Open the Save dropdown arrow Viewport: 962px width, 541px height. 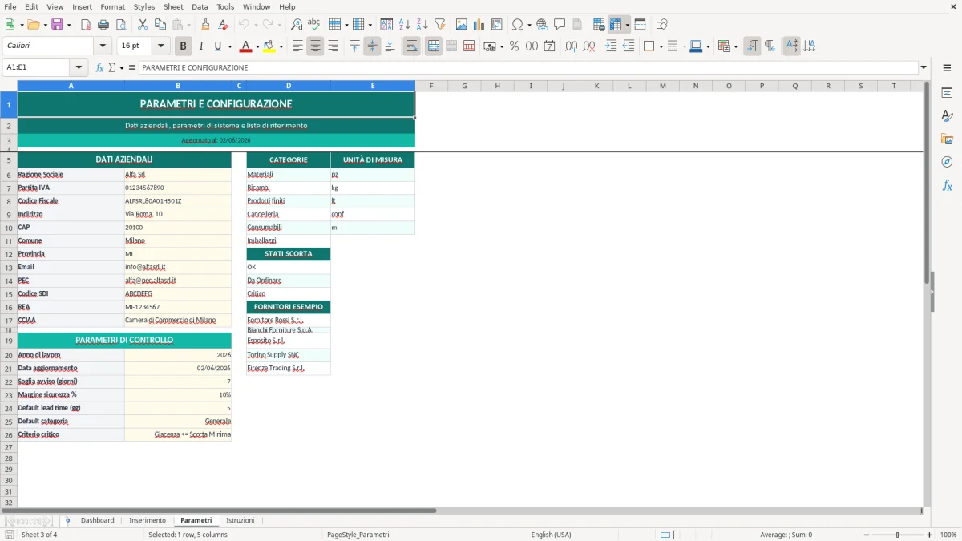pos(69,25)
